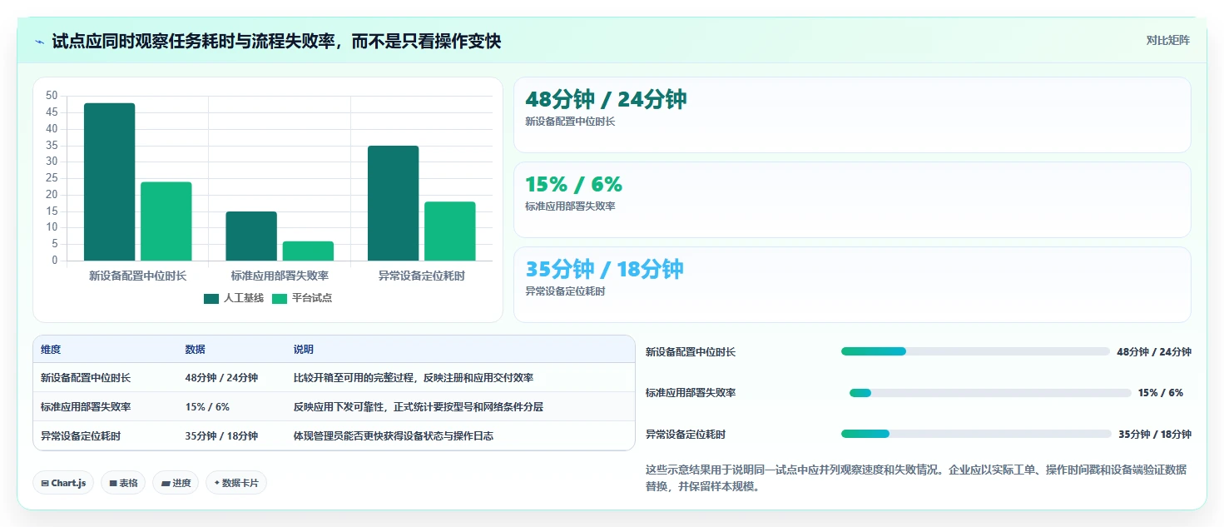Viewport: 1224px width, 527px height.
Task: Click the 进度 chip
Action: pyautogui.click(x=176, y=483)
